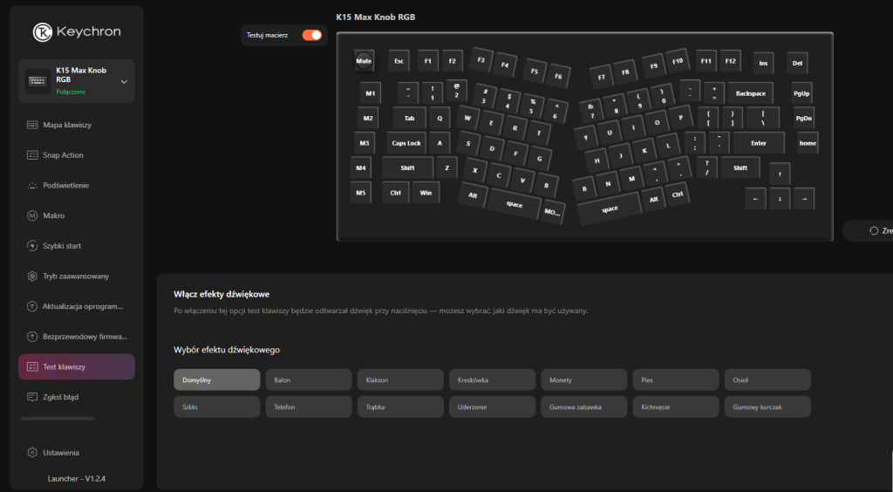Open Ustawienia settings gear icon

click(32, 453)
